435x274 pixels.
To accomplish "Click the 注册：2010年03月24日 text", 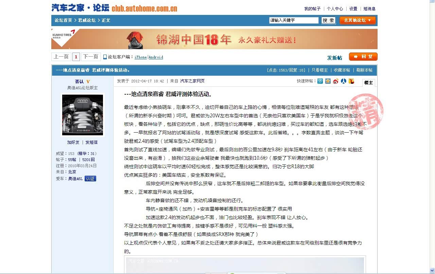I will point(76,166).
